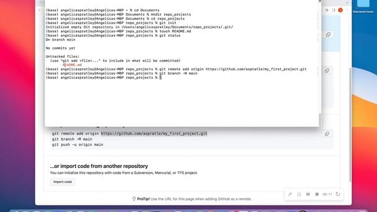Click the ProTip lightbulb icon

(134, 199)
